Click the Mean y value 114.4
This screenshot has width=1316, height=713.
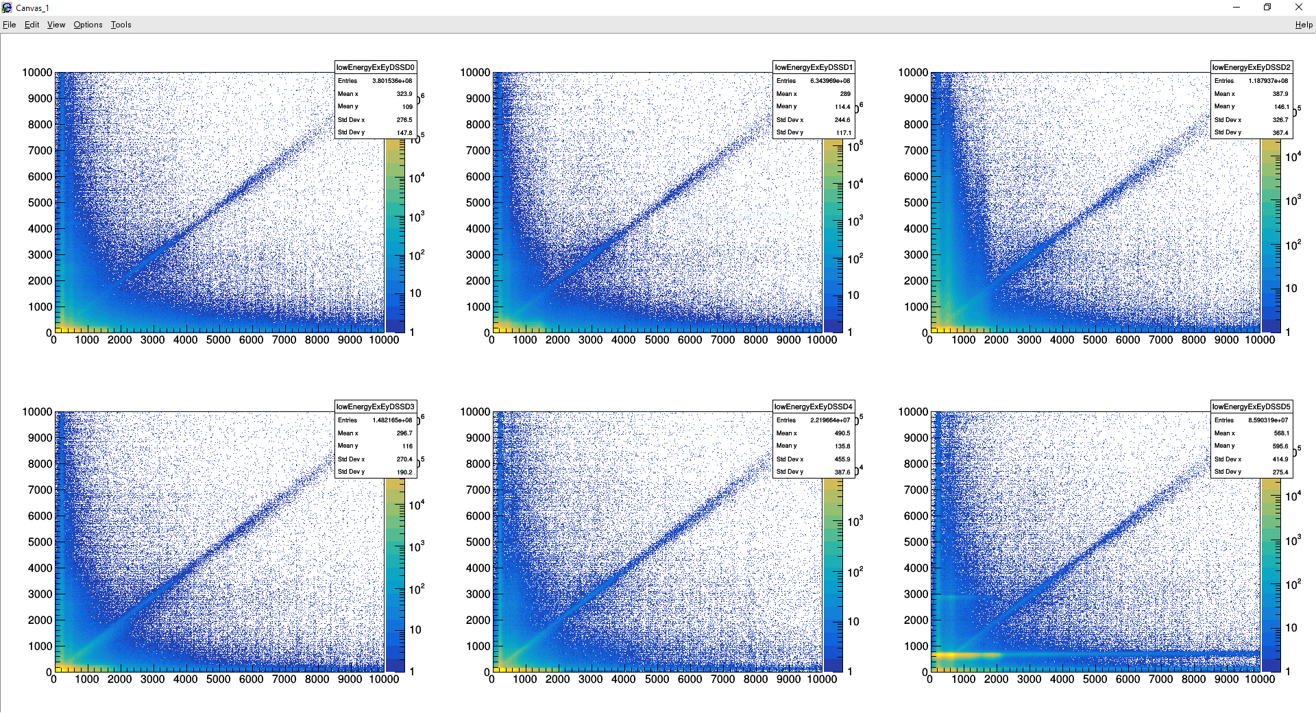(842, 107)
